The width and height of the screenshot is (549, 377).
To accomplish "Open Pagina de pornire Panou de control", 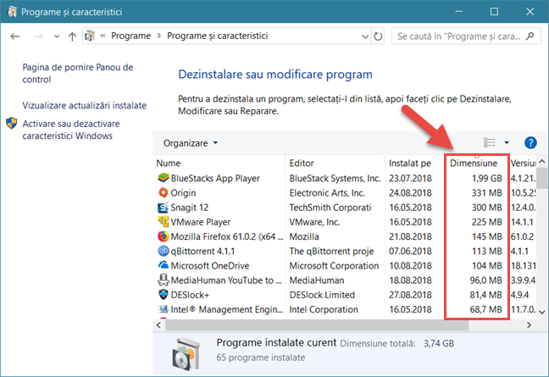I will pyautogui.click(x=78, y=73).
